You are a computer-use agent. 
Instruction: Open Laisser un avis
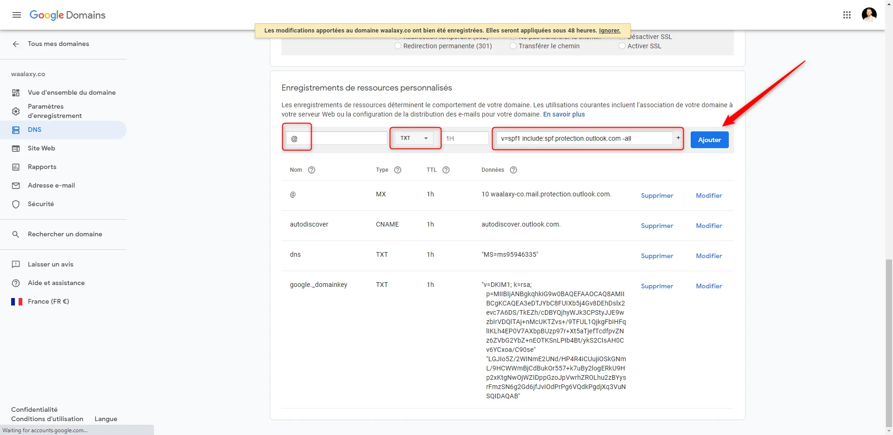pos(51,264)
